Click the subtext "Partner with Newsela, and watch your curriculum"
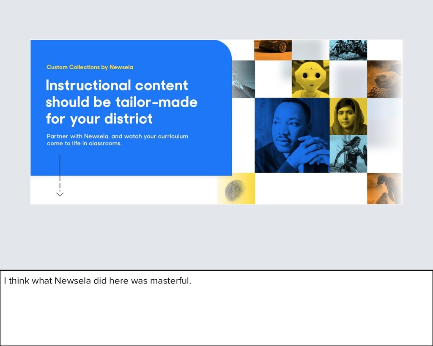 [x=118, y=136]
